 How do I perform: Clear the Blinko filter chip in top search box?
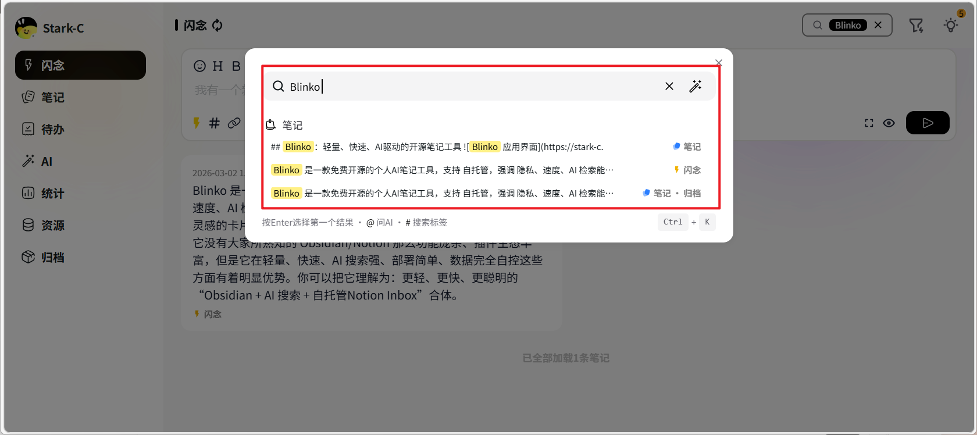878,25
